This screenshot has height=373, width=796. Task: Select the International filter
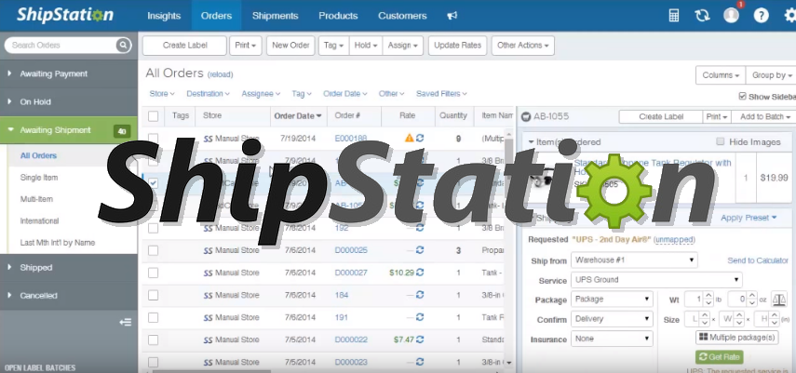40,220
